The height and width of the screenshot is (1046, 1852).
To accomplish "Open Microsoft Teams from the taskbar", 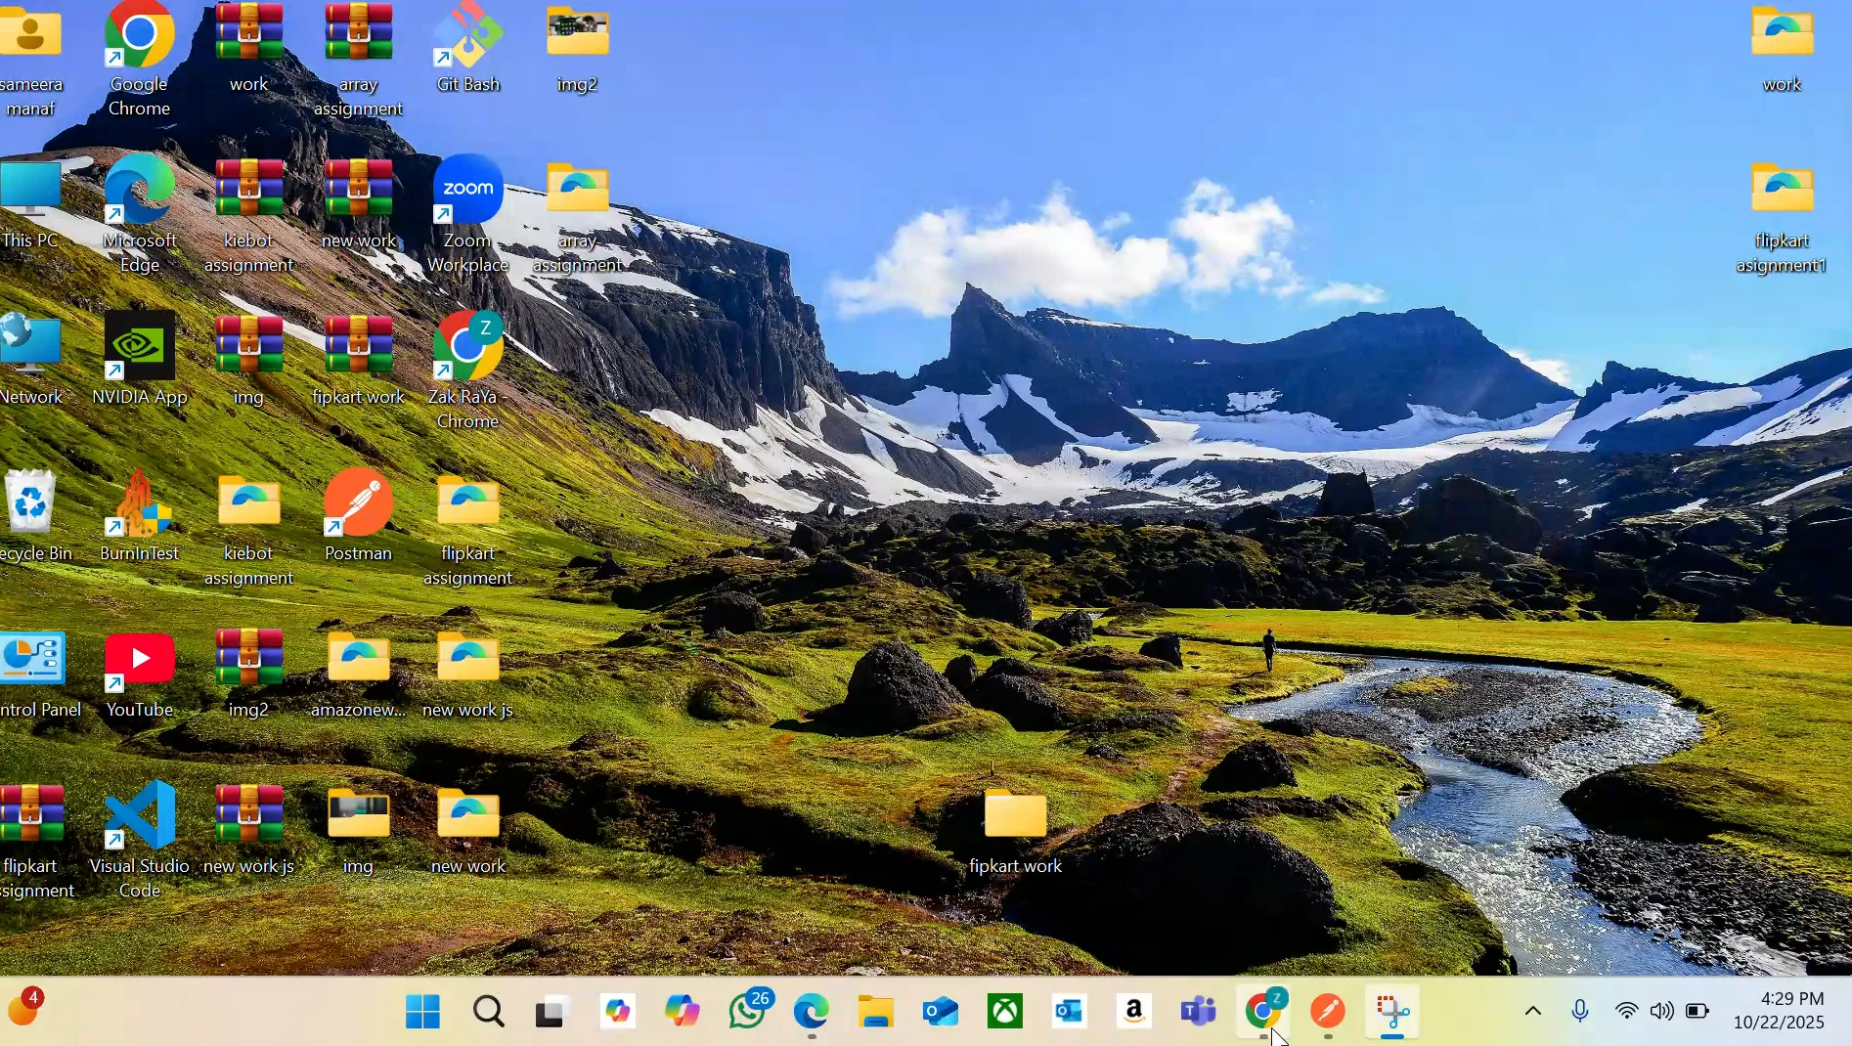I will 1199,1011.
